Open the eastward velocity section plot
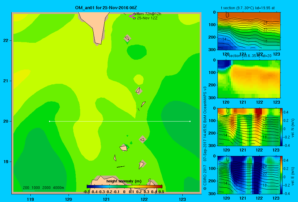This screenshot has height=202, width=298. coord(249,175)
